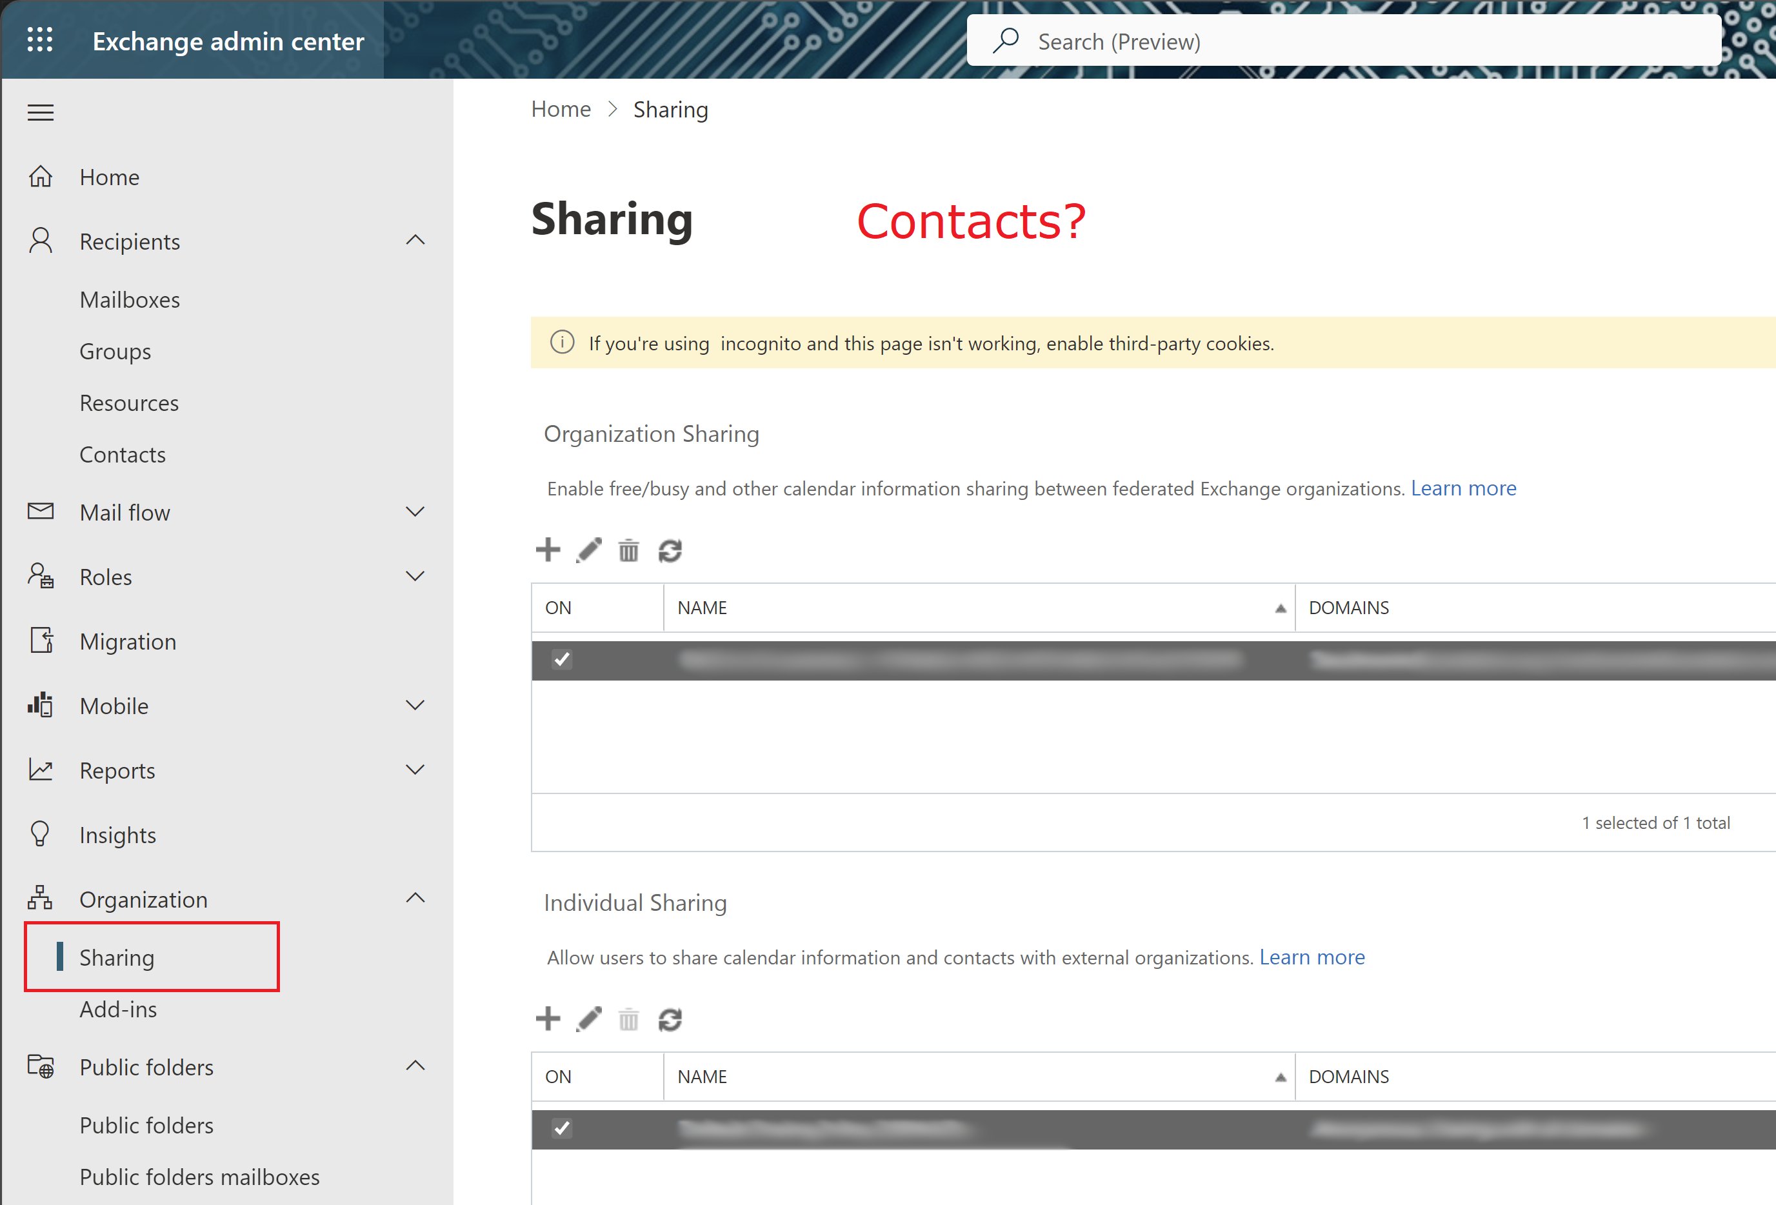1776x1205 pixels.
Task: Refresh the Individual Sharing list
Action: tap(670, 1019)
